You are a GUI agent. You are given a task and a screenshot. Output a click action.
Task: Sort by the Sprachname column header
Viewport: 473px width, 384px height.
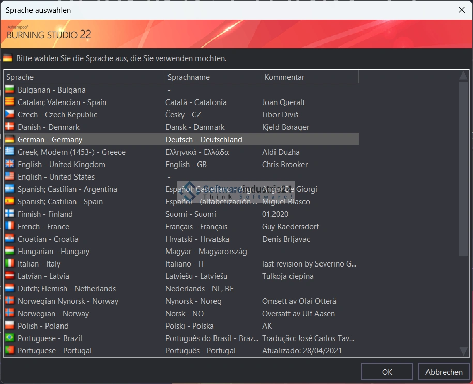coord(213,77)
